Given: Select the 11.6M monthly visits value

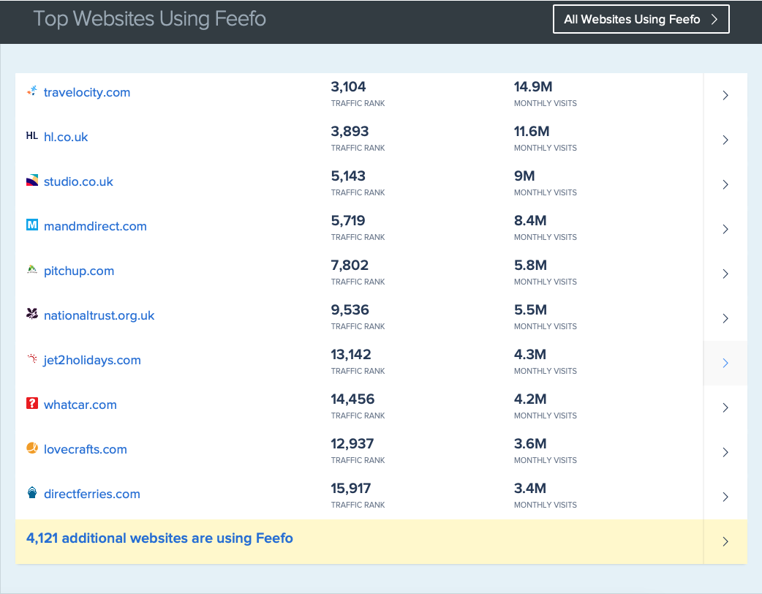Looking at the screenshot, I should tap(532, 131).
